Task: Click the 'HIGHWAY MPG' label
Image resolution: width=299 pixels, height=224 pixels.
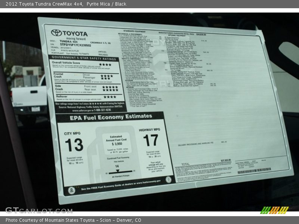Action: [x=149, y=130]
